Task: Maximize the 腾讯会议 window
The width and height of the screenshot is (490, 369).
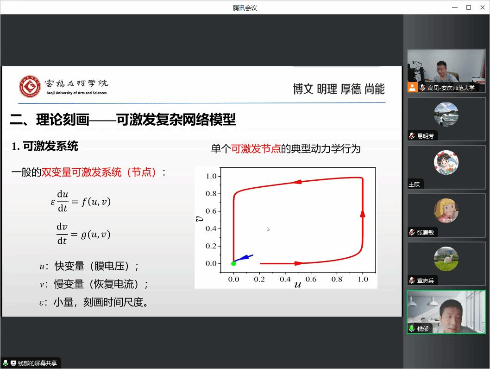Action: [x=469, y=7]
